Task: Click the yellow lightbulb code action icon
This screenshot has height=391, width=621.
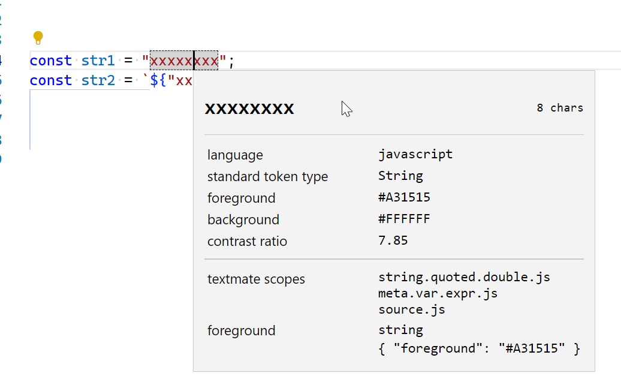Action: (38, 38)
